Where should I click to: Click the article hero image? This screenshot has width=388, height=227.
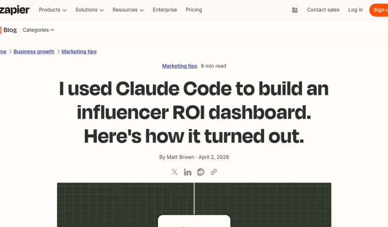[194, 205]
